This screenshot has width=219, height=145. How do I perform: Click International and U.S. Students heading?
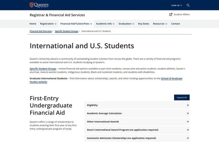click(82, 46)
